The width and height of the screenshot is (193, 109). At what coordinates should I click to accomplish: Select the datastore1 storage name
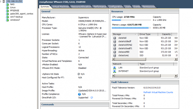pyautogui.click(x=124, y=55)
